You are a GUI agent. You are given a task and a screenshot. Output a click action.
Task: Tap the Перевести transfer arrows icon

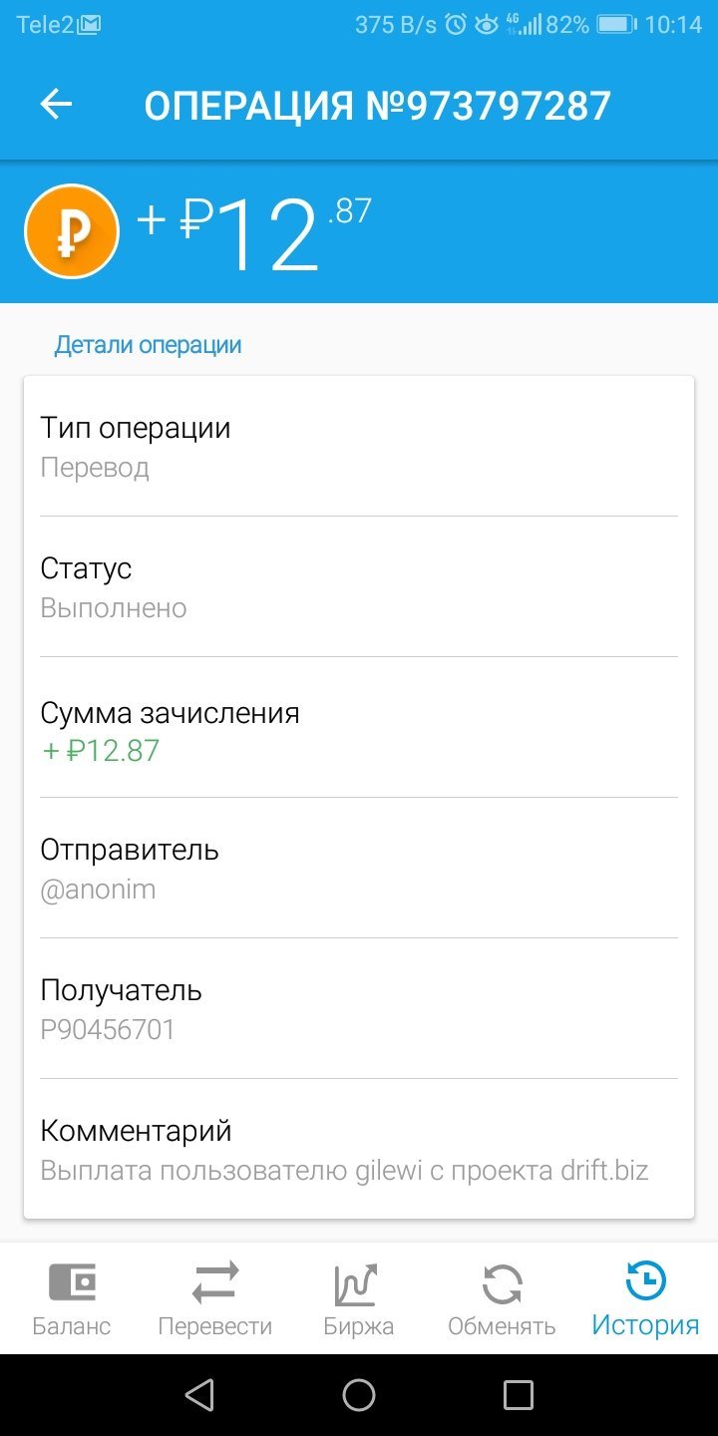215,1282
